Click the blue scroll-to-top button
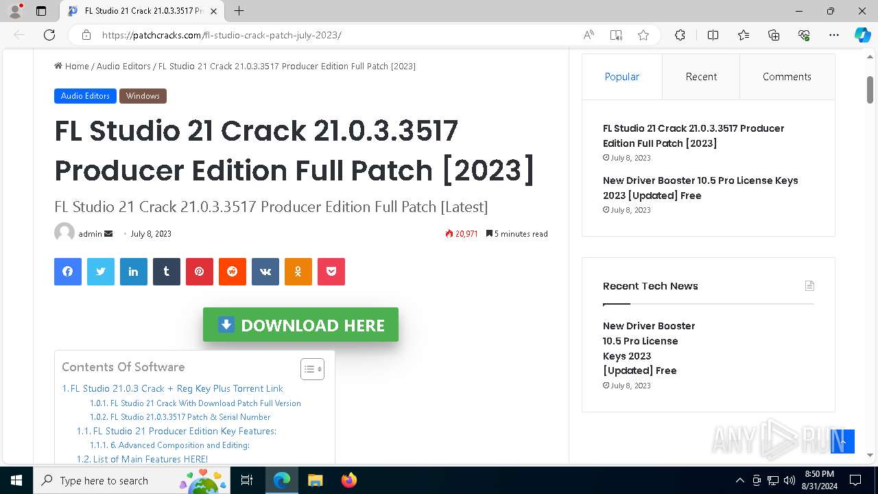 coord(842,441)
